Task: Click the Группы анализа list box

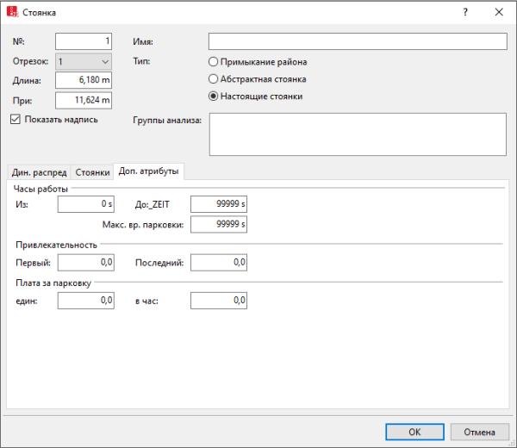Action: (357, 134)
